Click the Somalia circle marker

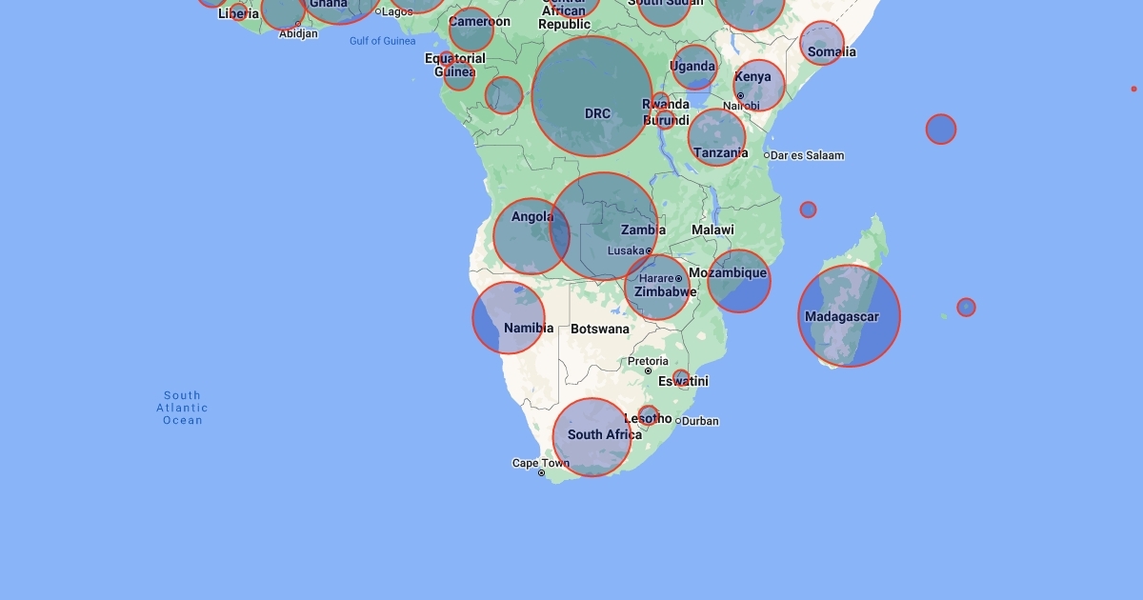point(822,43)
